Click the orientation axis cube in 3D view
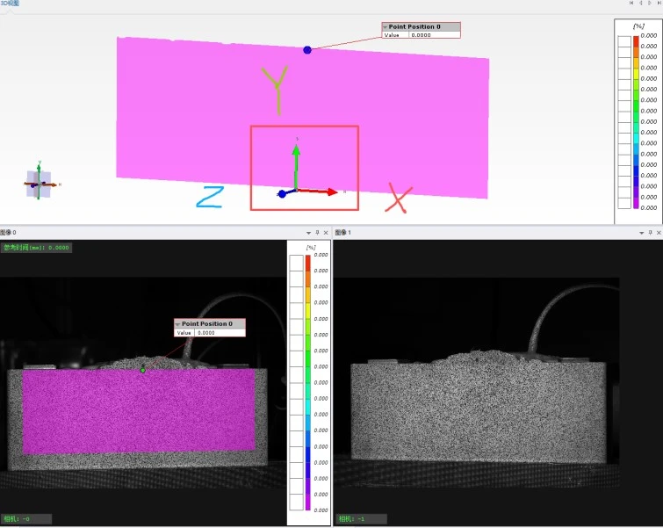 (x=38, y=184)
